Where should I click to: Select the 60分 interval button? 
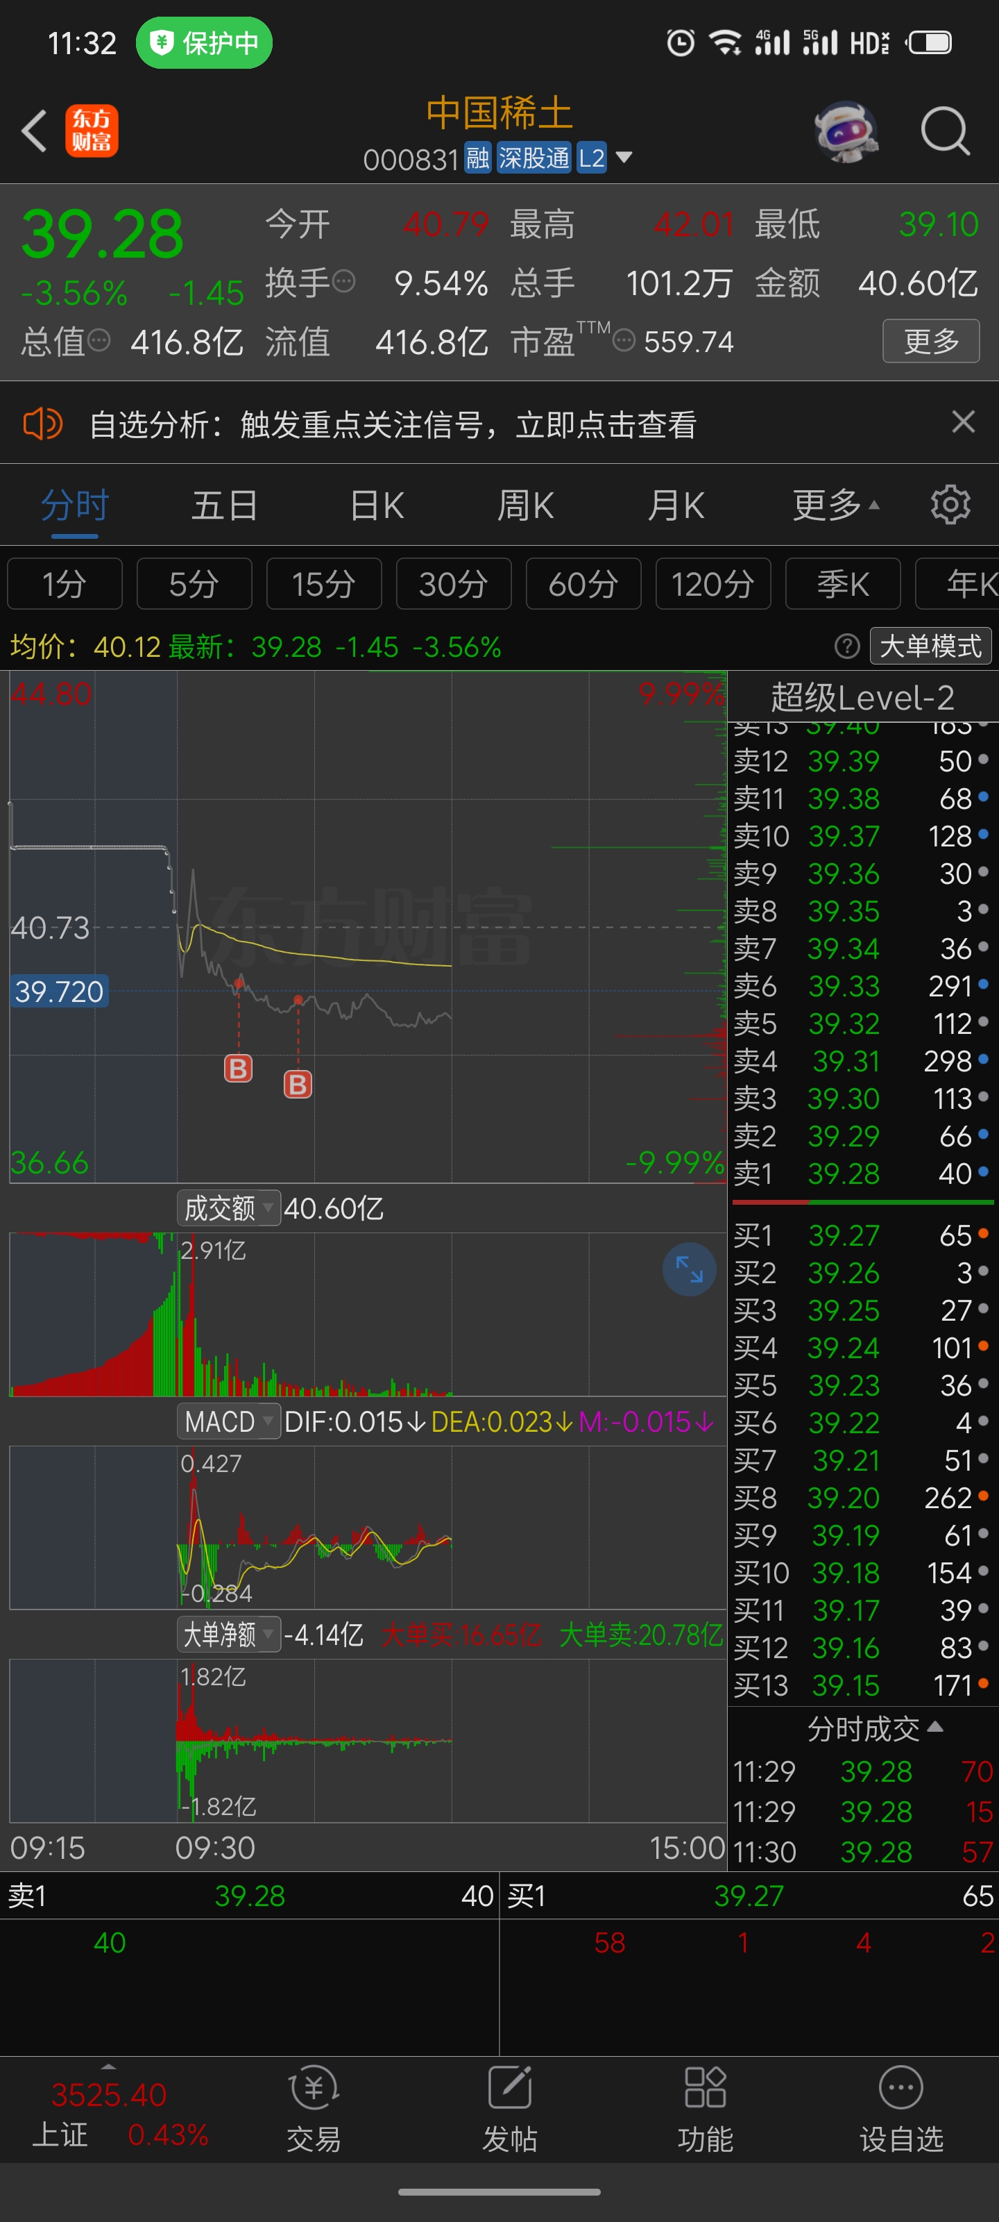tap(583, 583)
